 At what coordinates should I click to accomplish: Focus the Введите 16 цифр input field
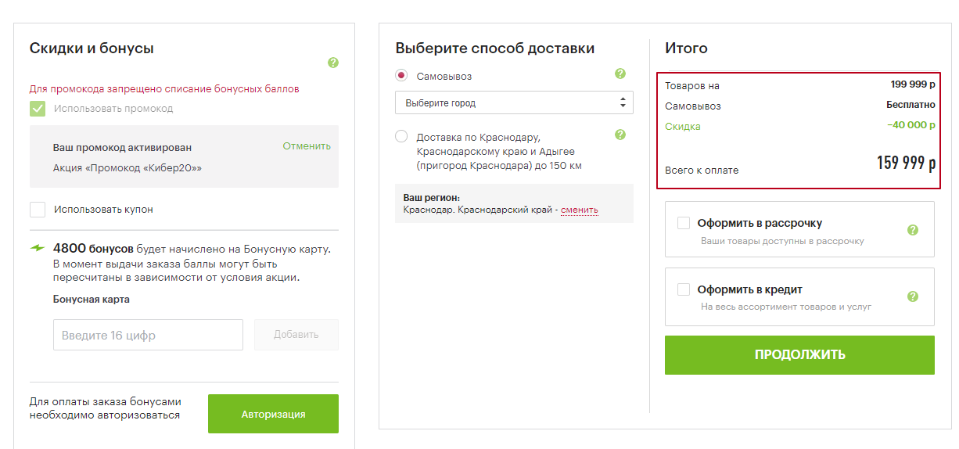(x=148, y=335)
